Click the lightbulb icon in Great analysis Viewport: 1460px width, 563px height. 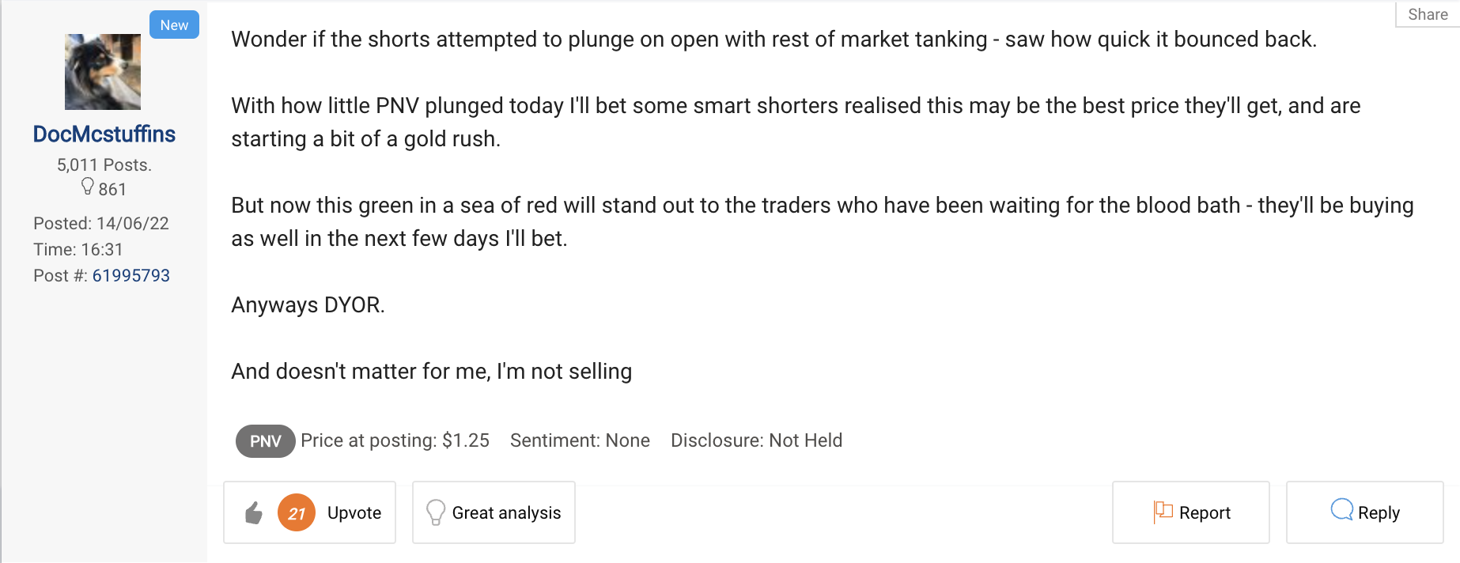pyautogui.click(x=435, y=512)
